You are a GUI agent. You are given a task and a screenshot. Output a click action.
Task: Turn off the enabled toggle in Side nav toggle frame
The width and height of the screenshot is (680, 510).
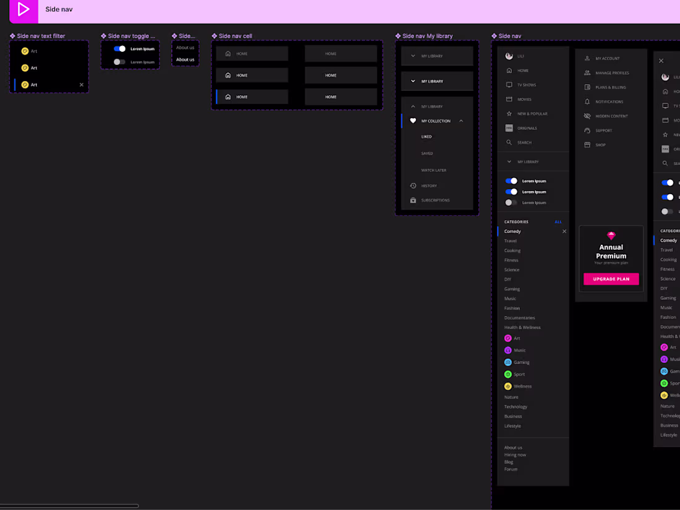coord(120,49)
